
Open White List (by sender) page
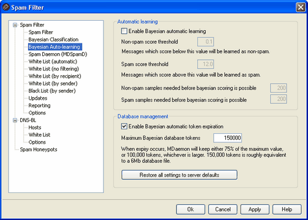(53, 84)
